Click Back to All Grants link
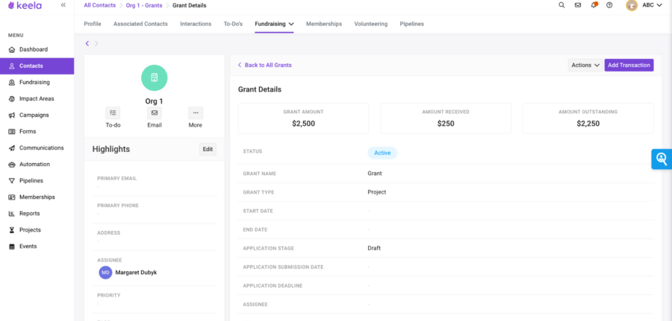672x321 pixels. [265, 65]
